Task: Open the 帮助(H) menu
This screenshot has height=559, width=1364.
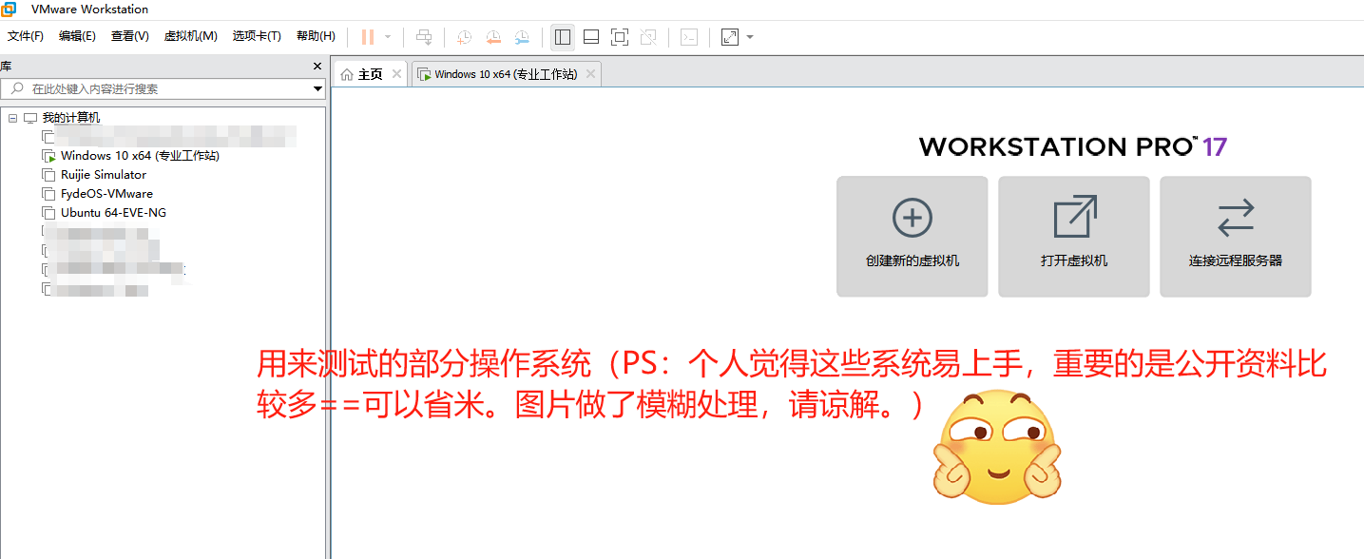Action: click(316, 36)
